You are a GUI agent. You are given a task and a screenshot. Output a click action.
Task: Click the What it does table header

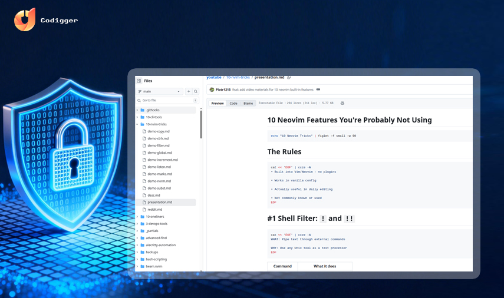325,266
